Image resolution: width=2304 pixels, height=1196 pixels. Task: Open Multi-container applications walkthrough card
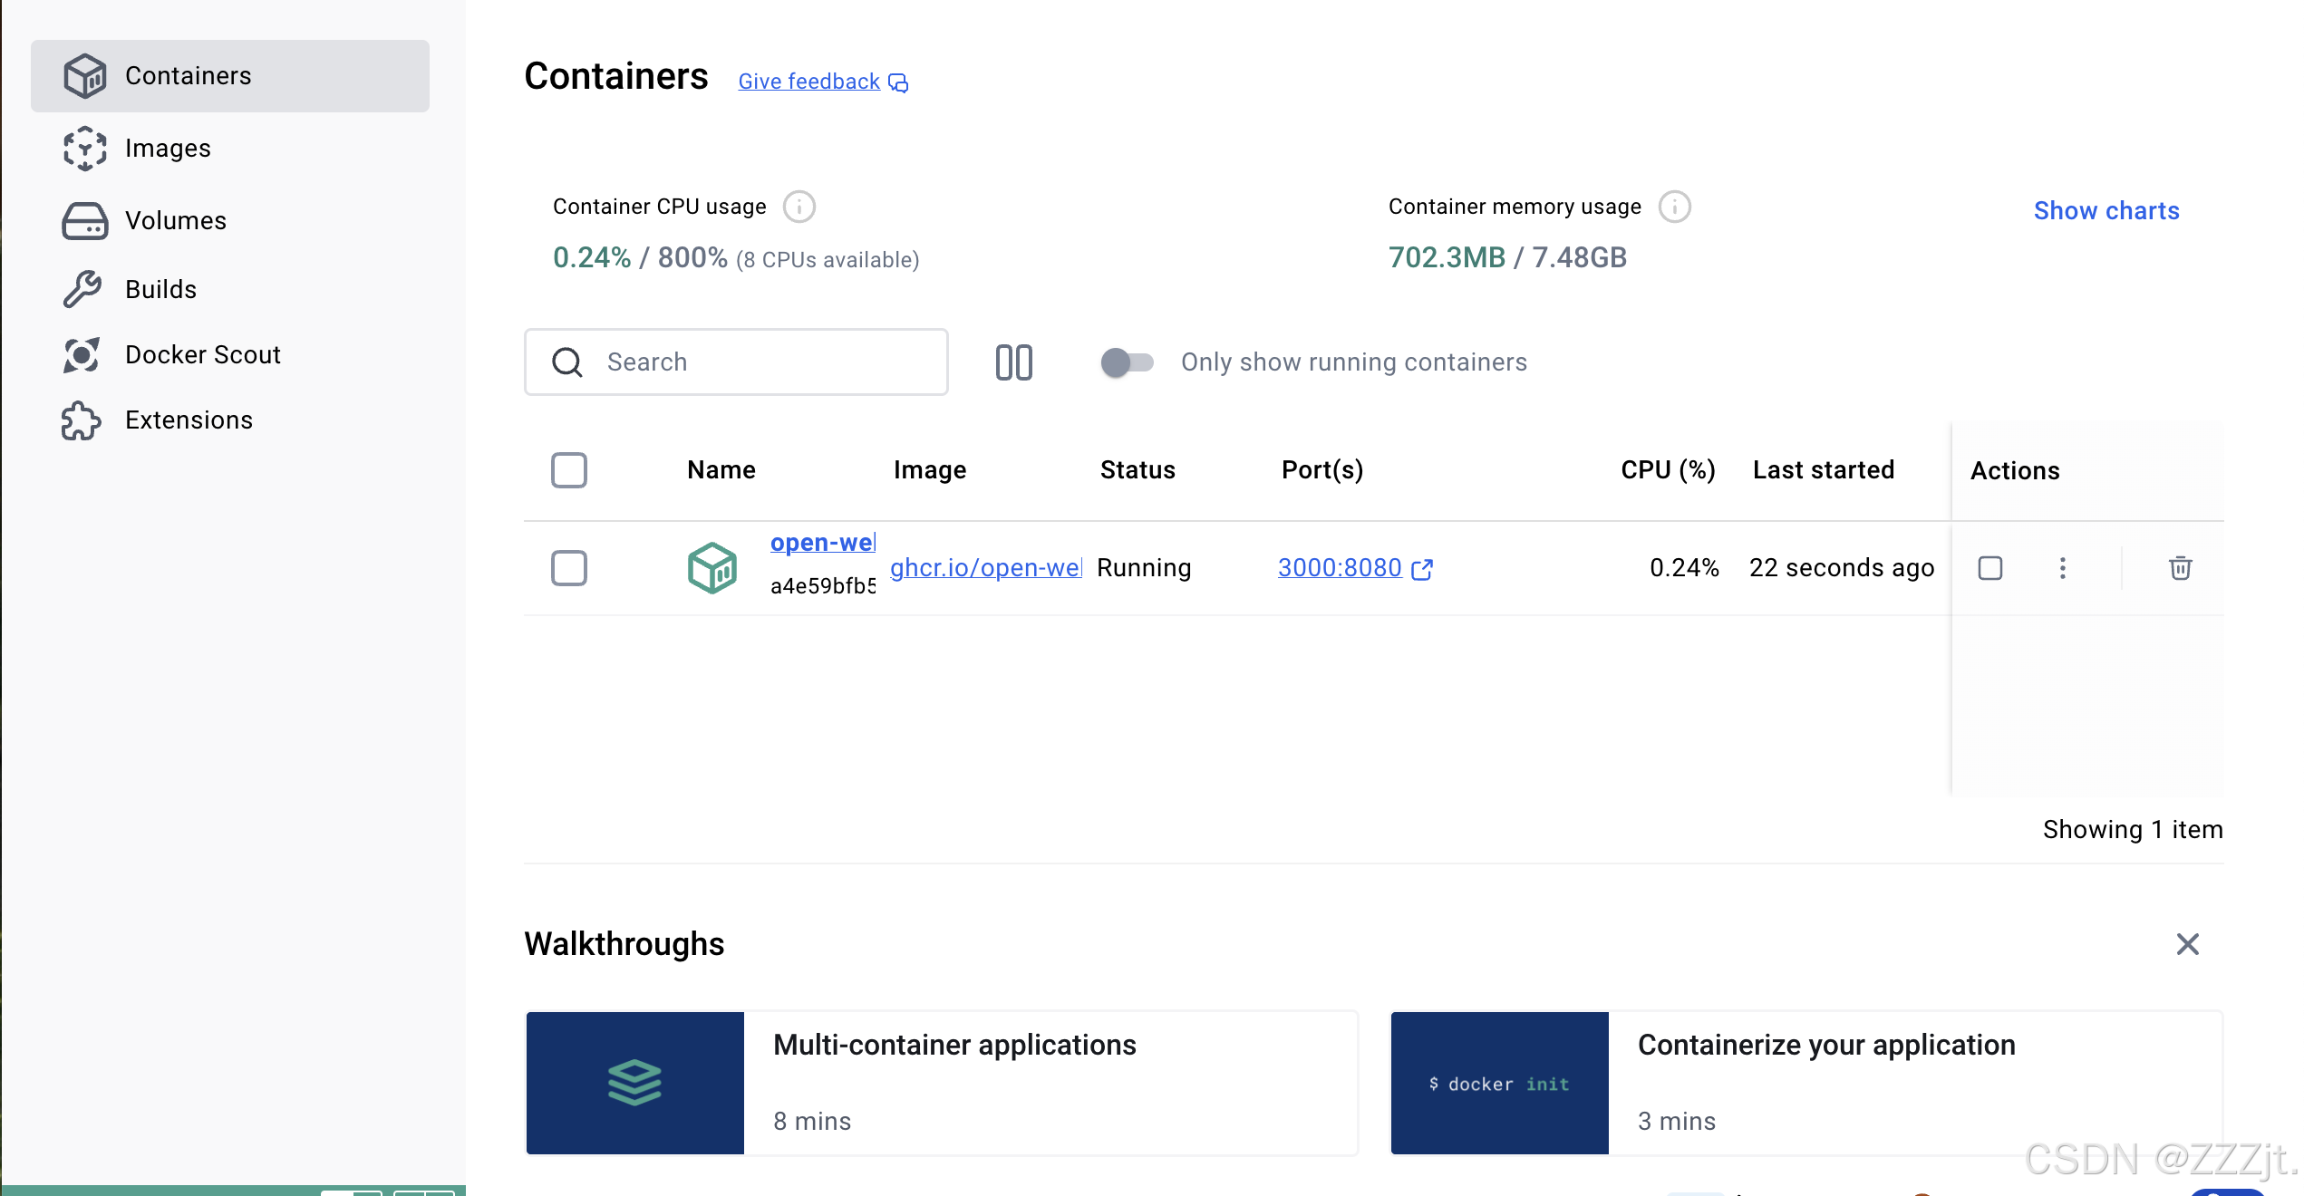941,1083
